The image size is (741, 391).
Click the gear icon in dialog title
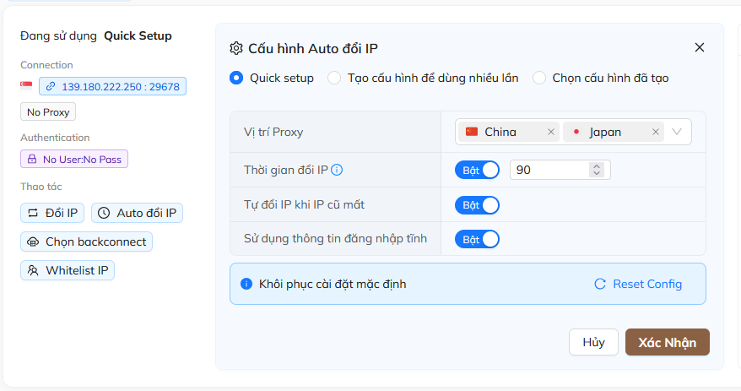(x=236, y=48)
